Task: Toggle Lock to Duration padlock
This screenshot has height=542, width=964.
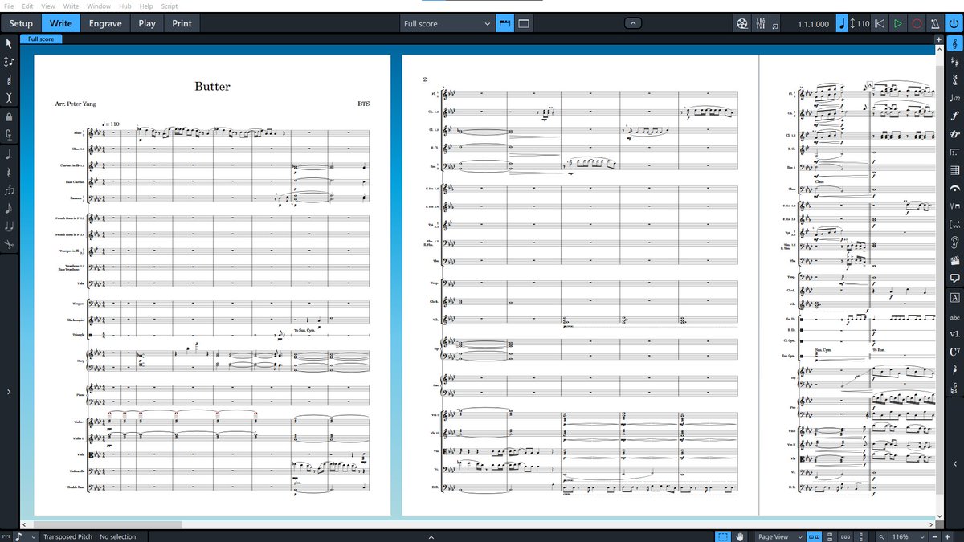Action: point(9,116)
